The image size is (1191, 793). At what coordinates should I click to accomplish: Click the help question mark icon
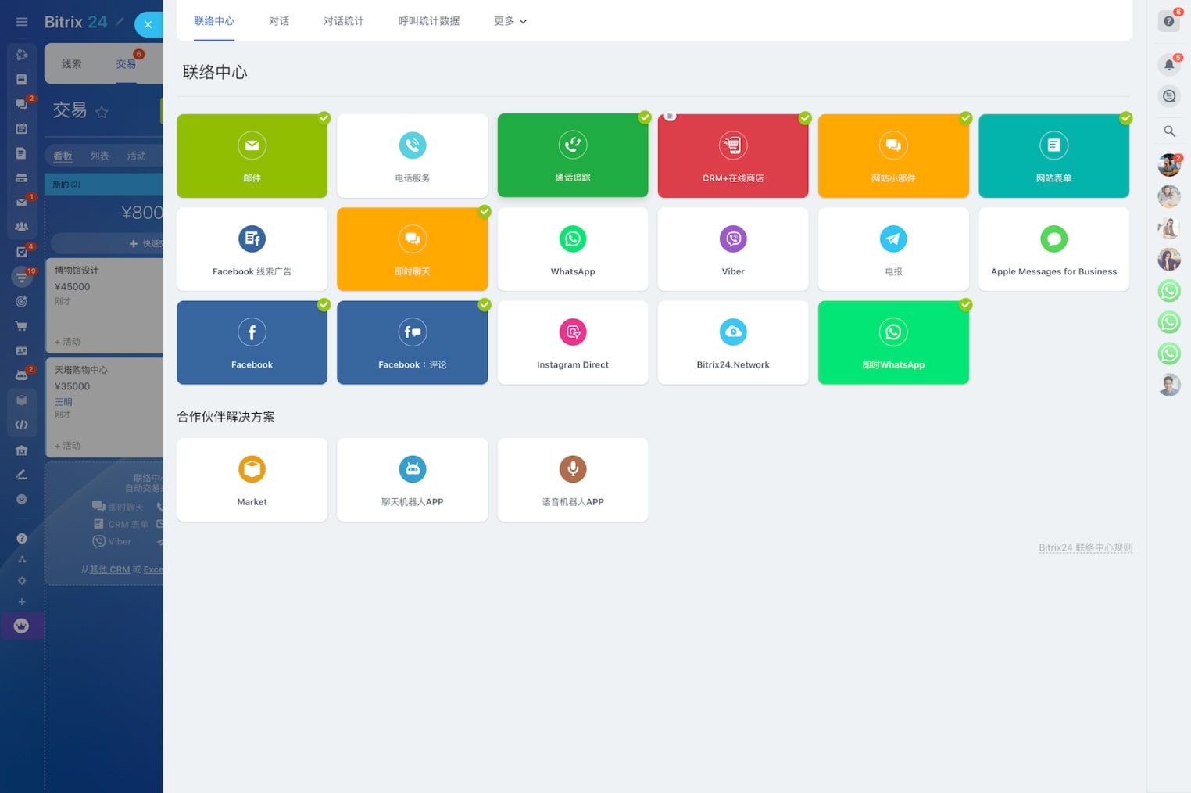(x=1169, y=21)
